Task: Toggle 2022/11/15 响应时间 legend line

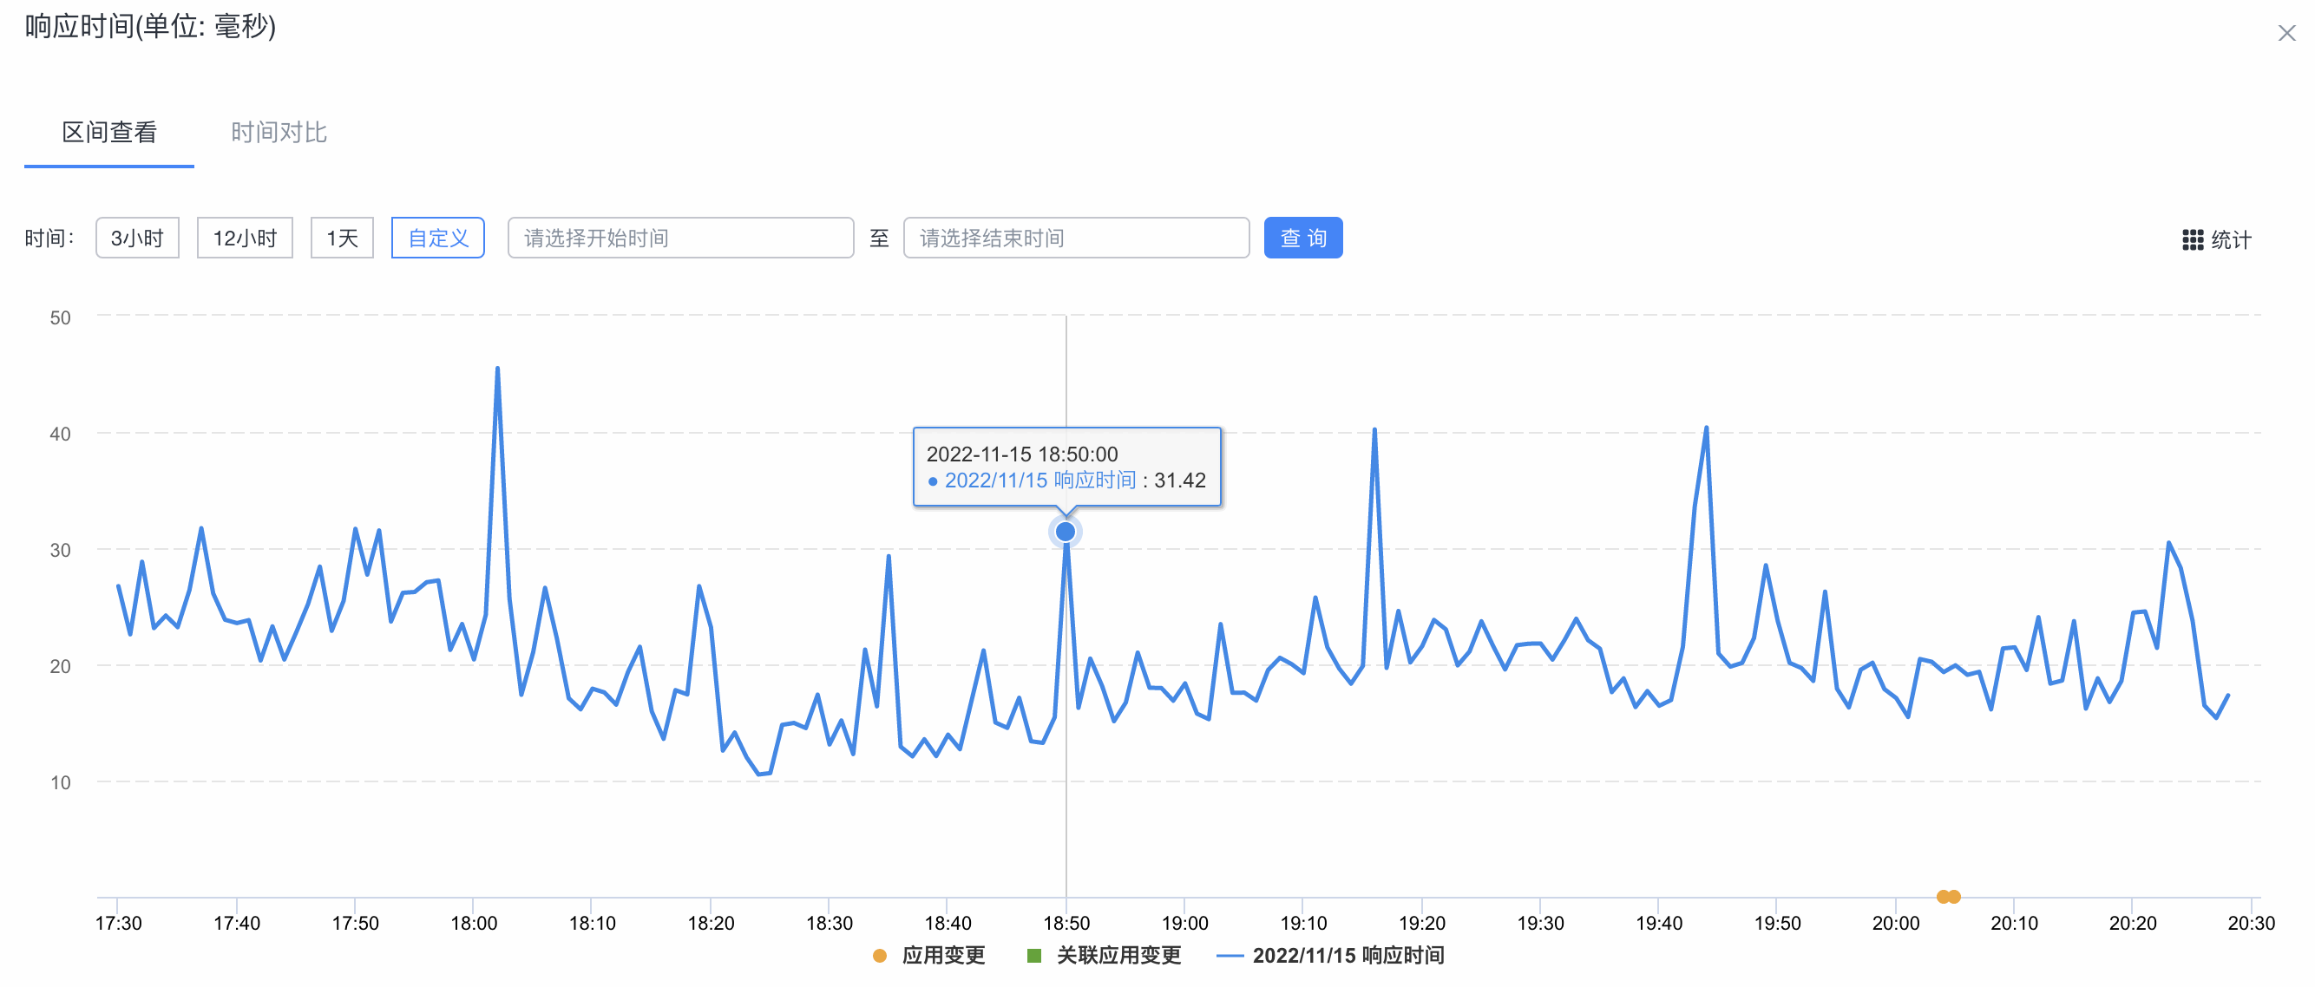Action: point(1348,956)
